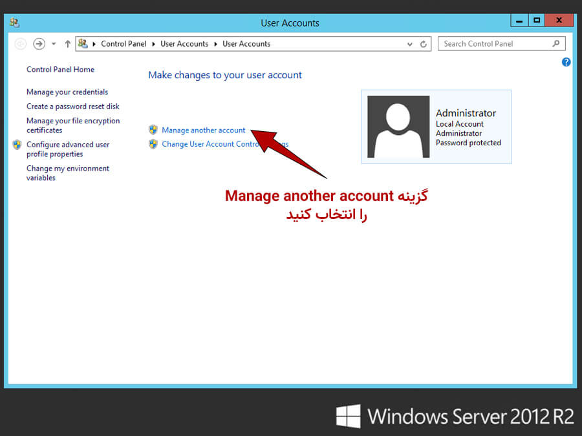Open Manage your file encryption certificates
582x436 pixels.
point(73,125)
